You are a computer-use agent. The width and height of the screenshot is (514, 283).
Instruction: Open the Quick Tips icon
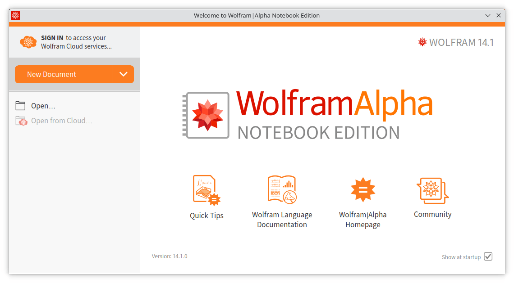point(207,190)
